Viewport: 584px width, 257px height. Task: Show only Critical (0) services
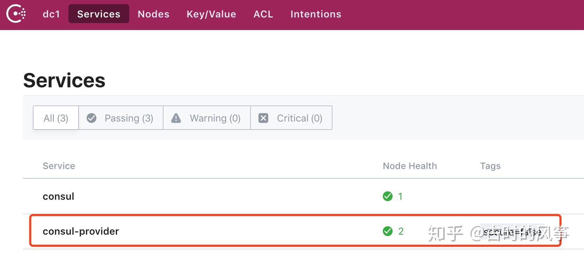[291, 118]
